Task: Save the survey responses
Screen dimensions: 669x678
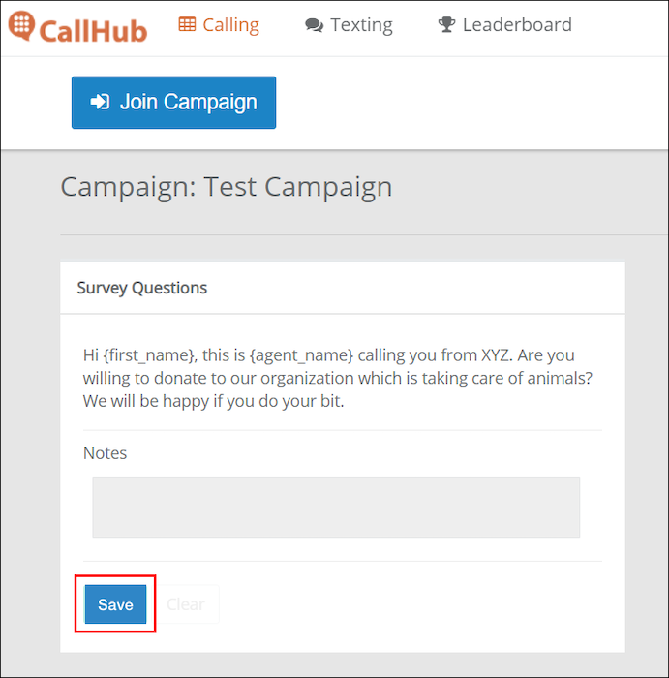Action: pyautogui.click(x=115, y=604)
